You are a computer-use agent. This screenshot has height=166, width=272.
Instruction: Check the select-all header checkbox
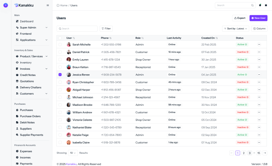pos(60,38)
